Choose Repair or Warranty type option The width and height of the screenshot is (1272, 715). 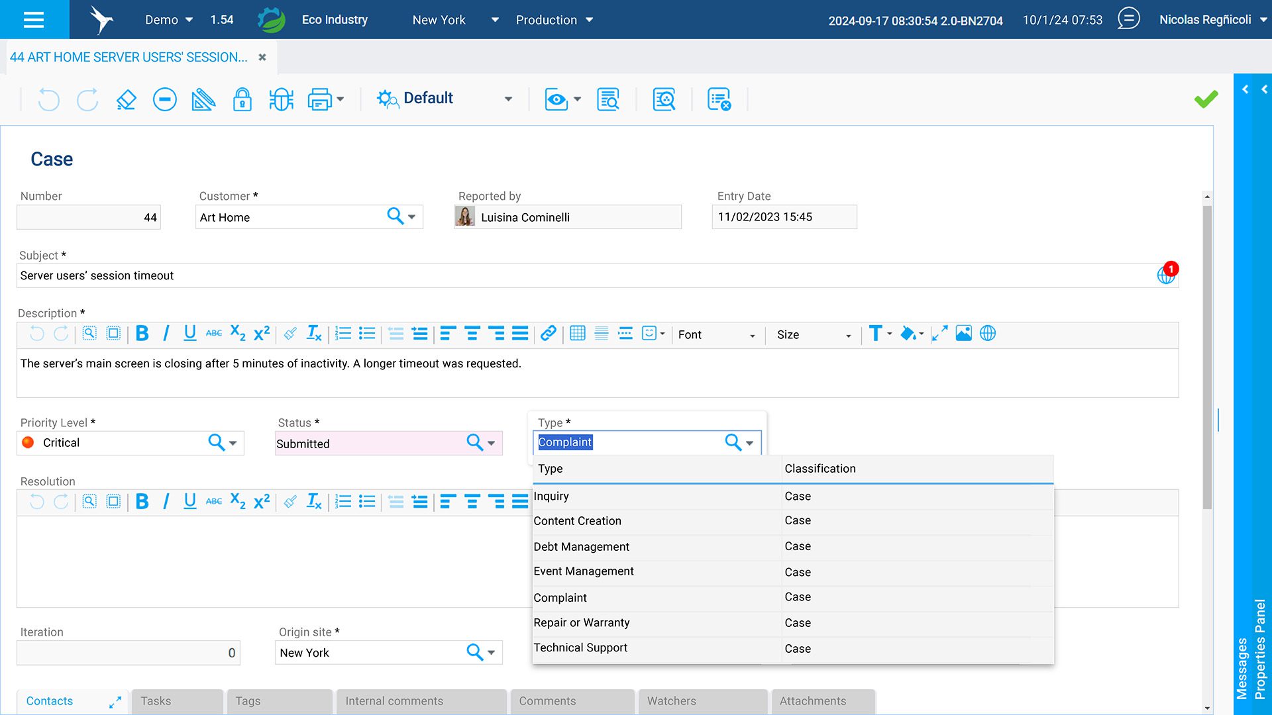[582, 623]
